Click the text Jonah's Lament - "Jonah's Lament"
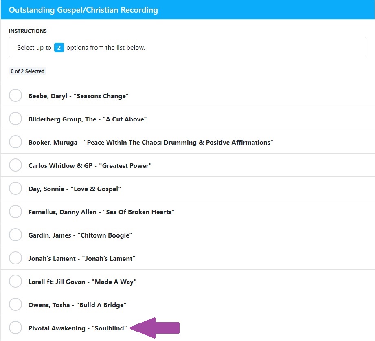This screenshot has width=375, height=341. pos(82,258)
